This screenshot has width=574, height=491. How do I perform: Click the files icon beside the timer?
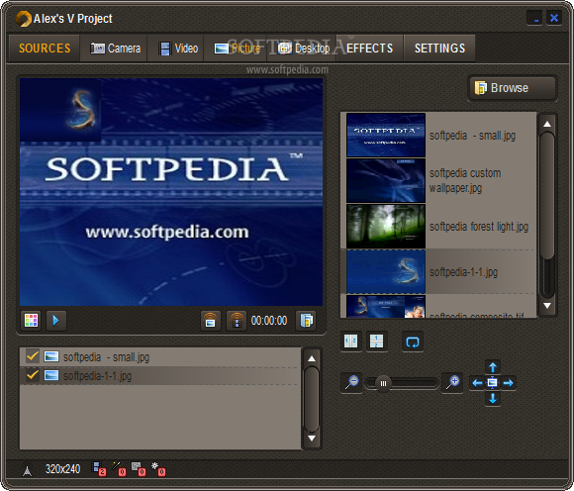pyautogui.click(x=306, y=321)
